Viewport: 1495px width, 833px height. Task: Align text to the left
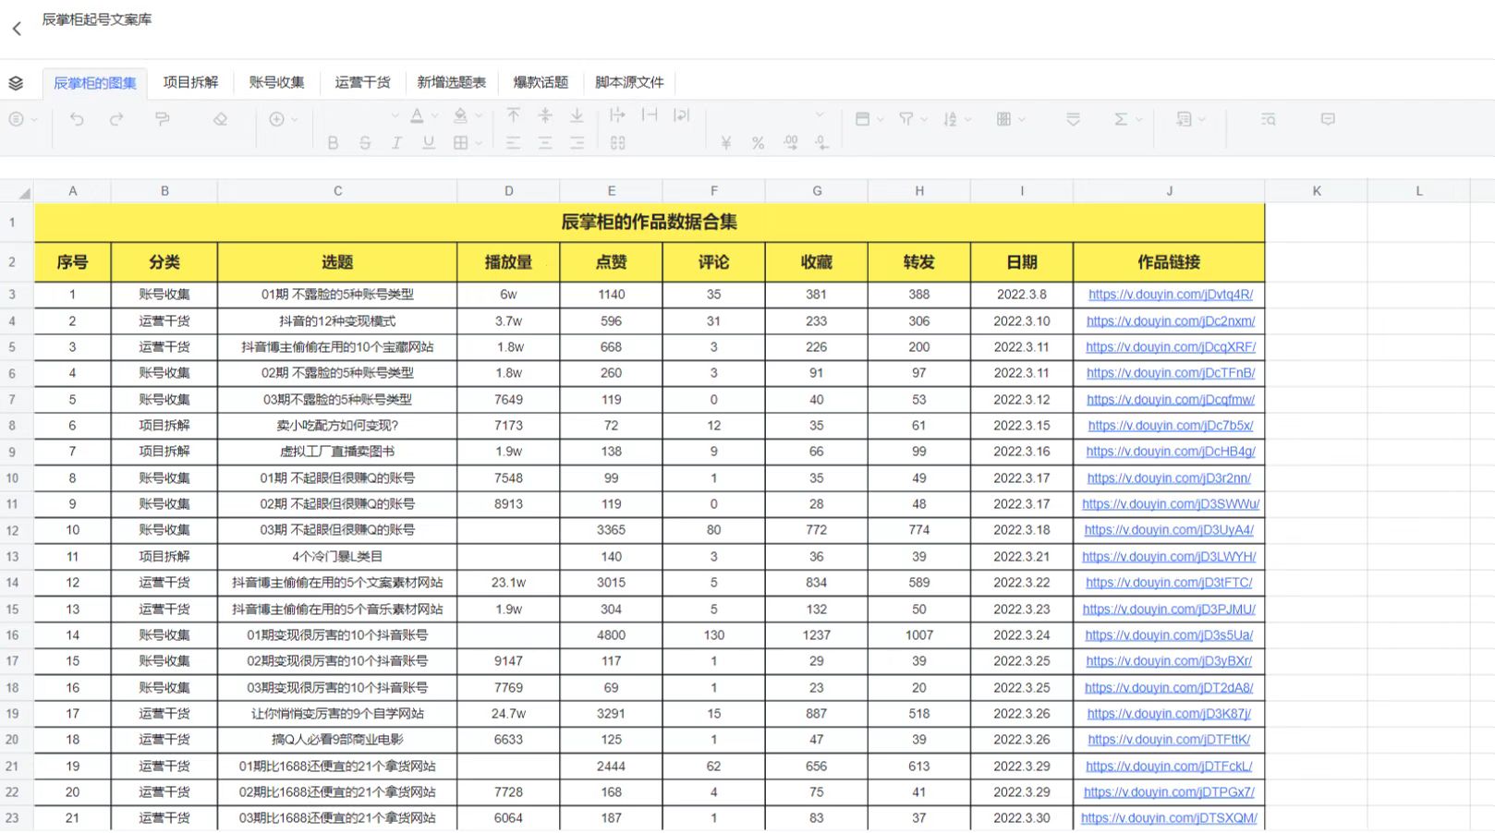click(x=513, y=143)
